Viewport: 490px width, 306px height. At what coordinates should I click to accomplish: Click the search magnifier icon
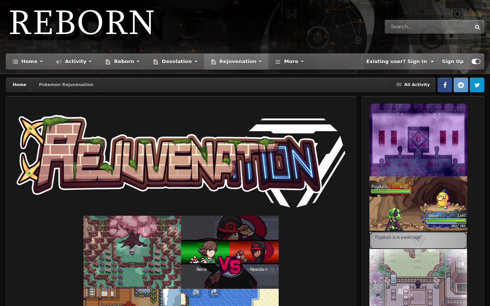pyautogui.click(x=477, y=27)
